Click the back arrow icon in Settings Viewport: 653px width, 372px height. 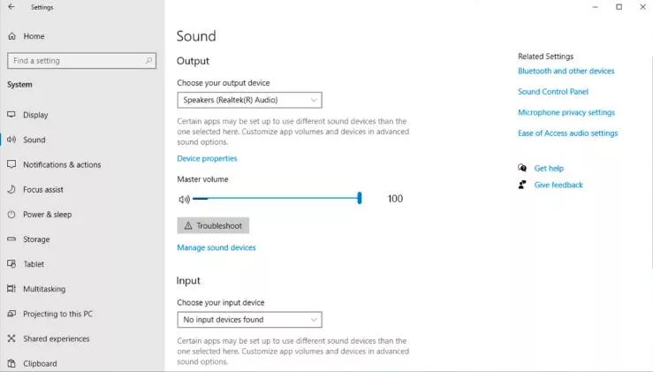(11, 7)
